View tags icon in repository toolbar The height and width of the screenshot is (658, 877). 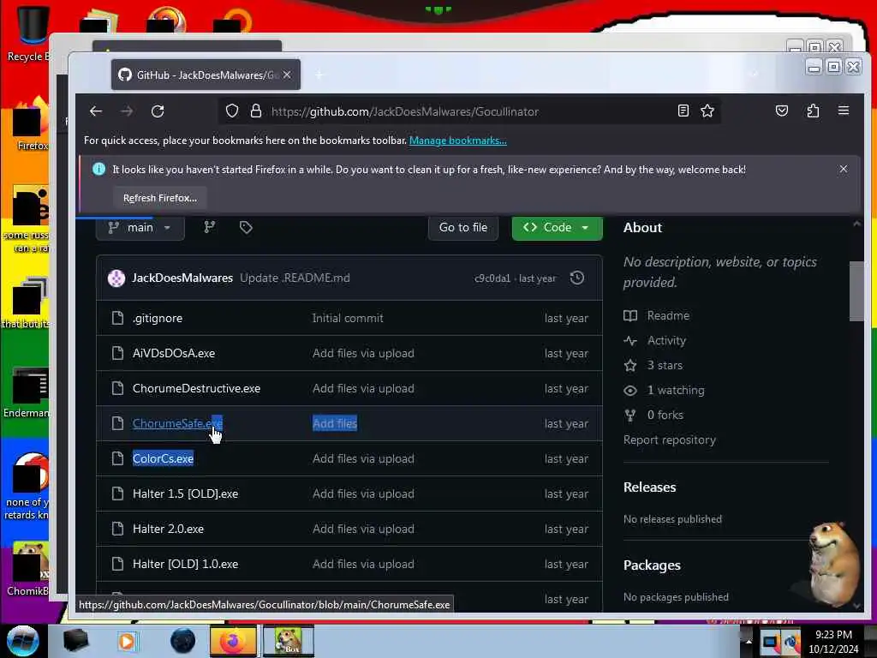(x=246, y=227)
